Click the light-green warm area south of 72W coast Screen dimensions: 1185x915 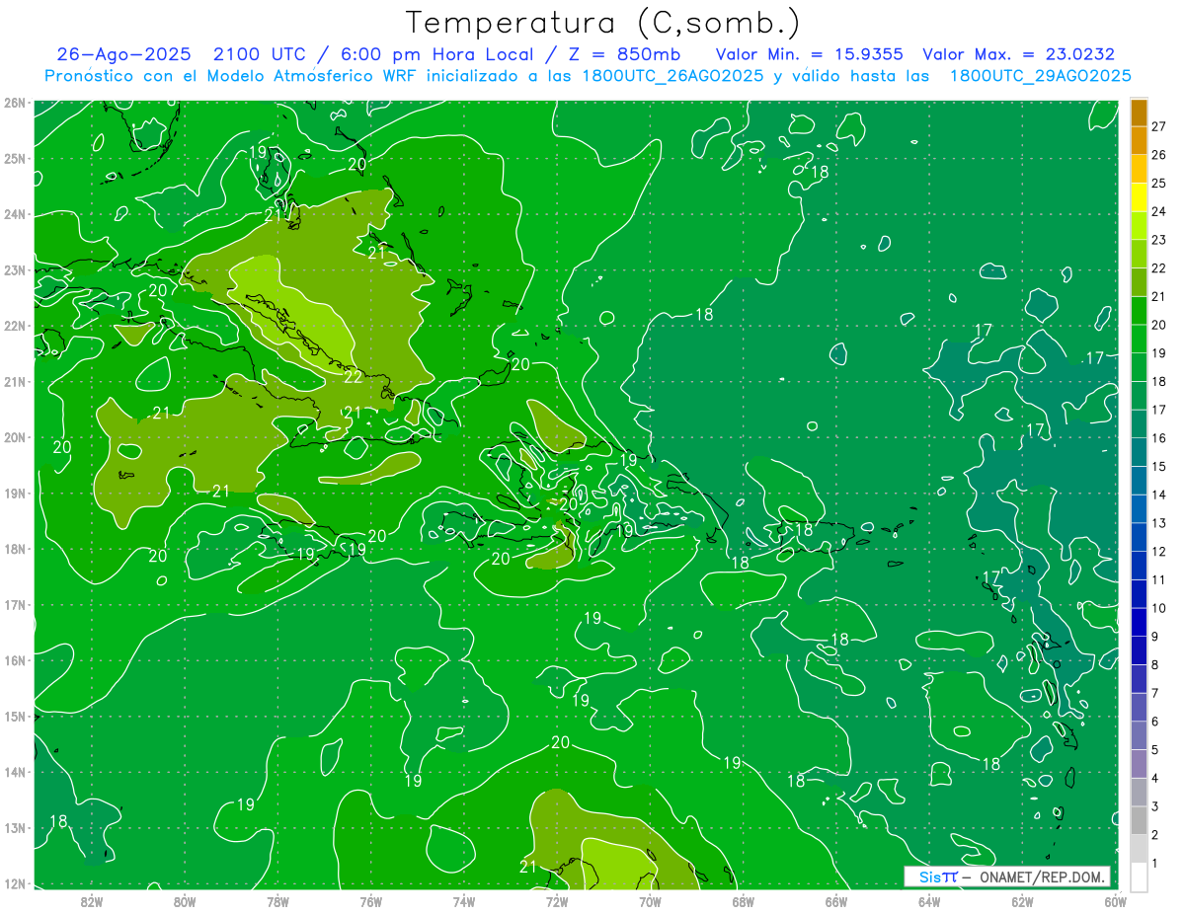tap(617, 863)
